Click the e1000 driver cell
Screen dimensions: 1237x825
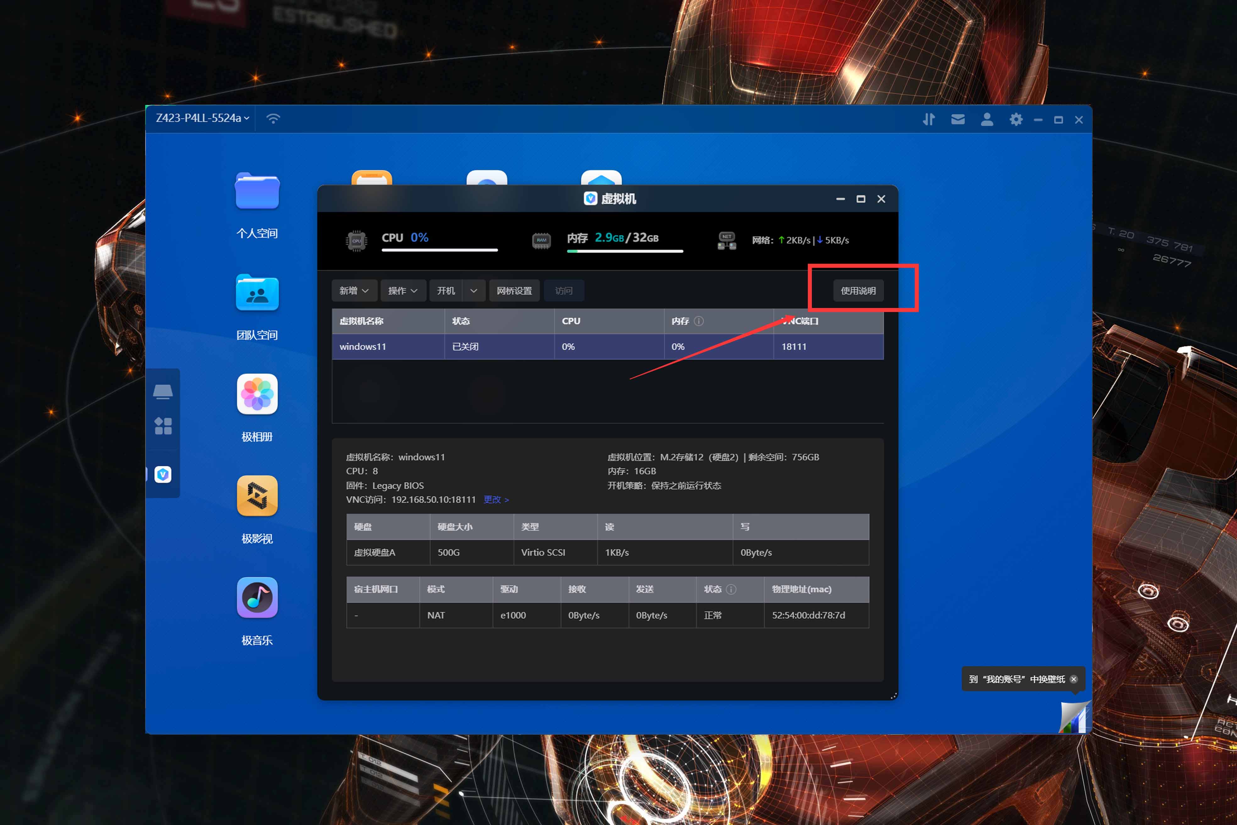(526, 615)
